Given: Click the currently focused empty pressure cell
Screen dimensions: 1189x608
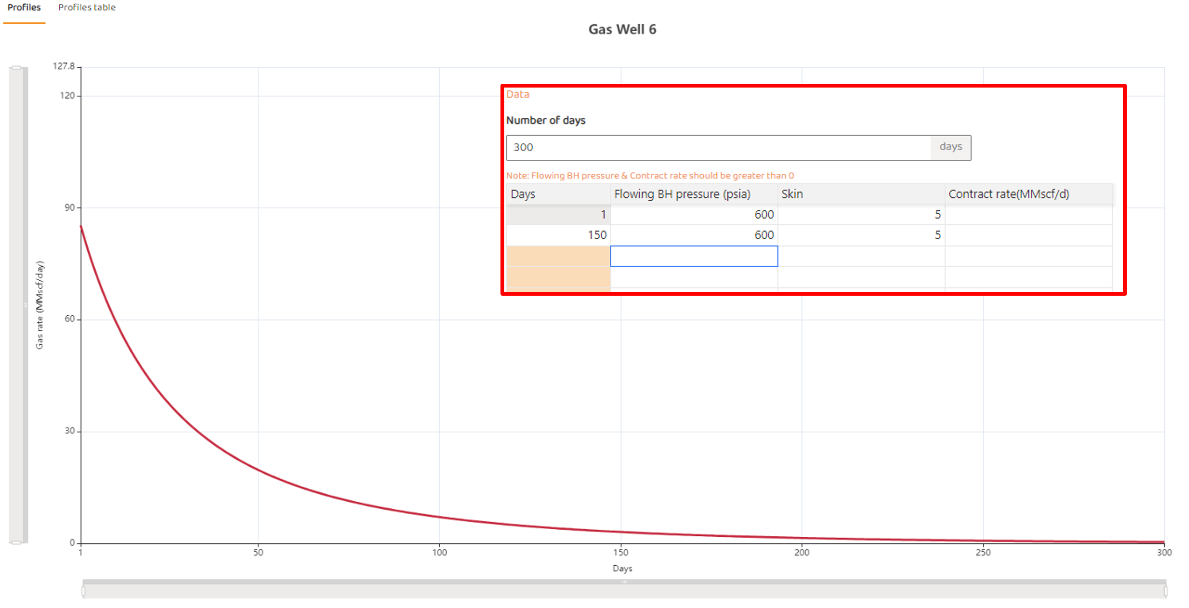Looking at the screenshot, I should tap(694, 256).
